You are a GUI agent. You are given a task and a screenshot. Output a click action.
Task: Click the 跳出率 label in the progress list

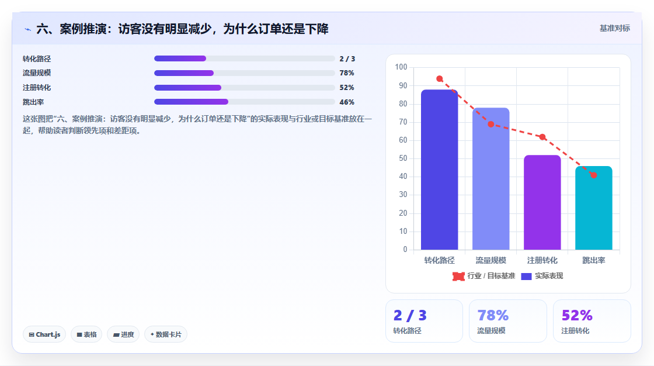[33, 102]
